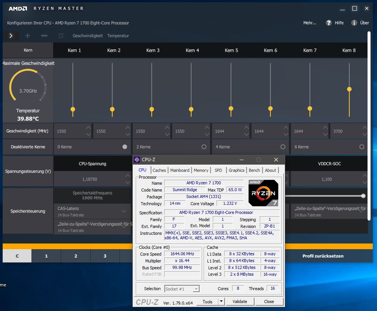This screenshot has width=377, height=311.
Task: Select the Temperatur view
Action: tap(118, 36)
